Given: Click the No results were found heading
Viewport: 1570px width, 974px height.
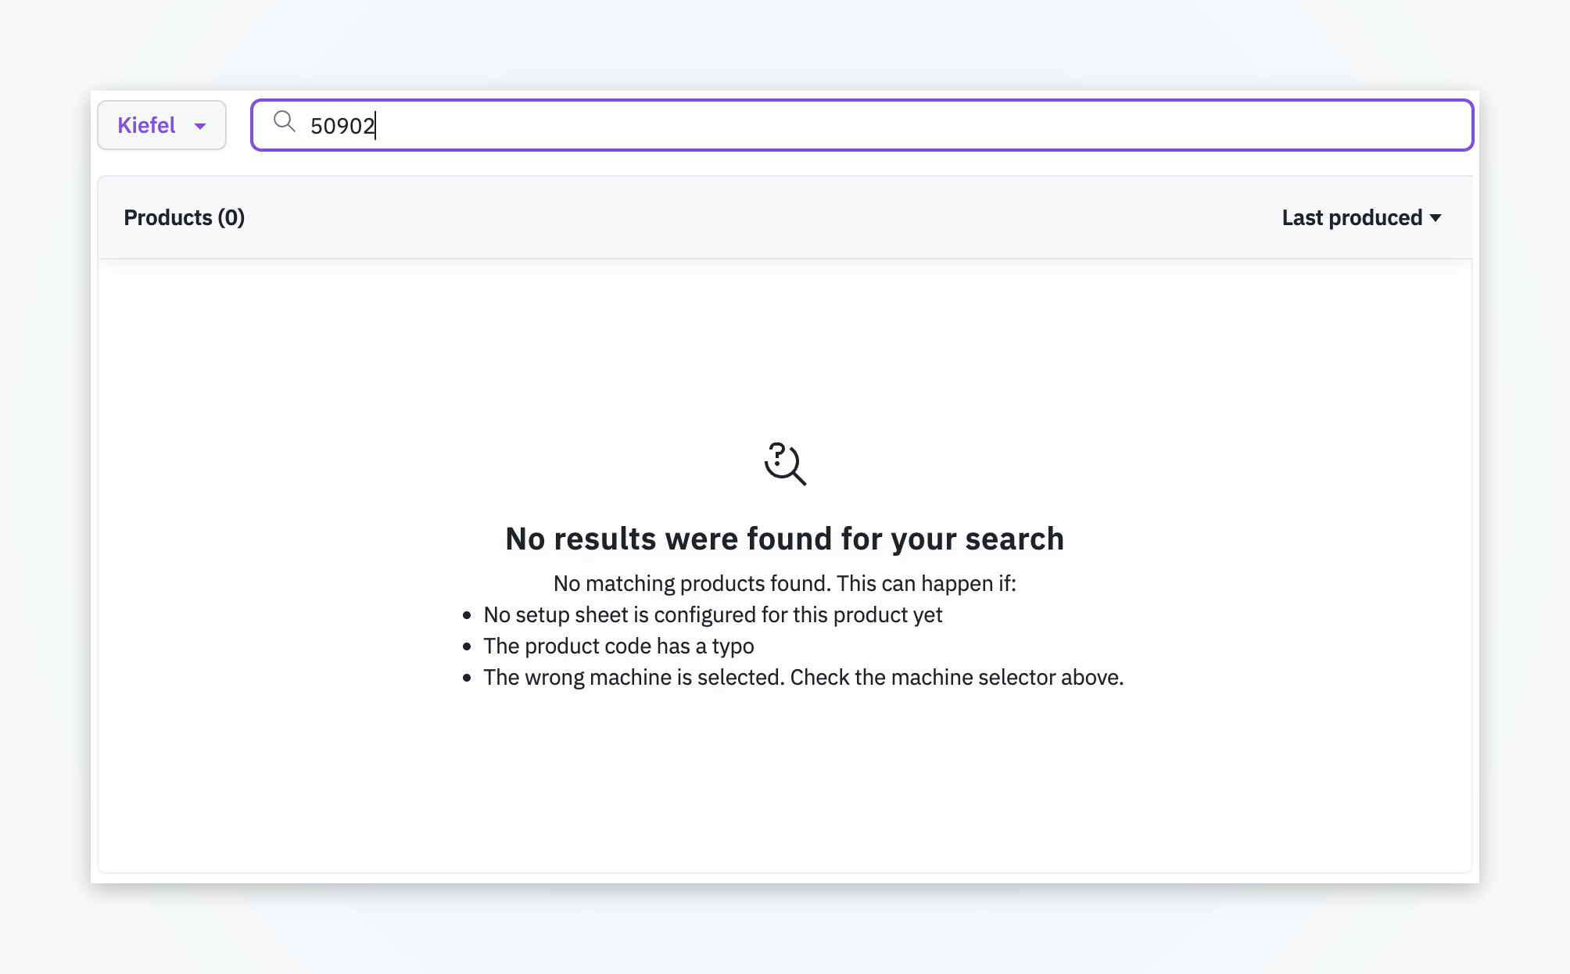Looking at the screenshot, I should [784, 539].
